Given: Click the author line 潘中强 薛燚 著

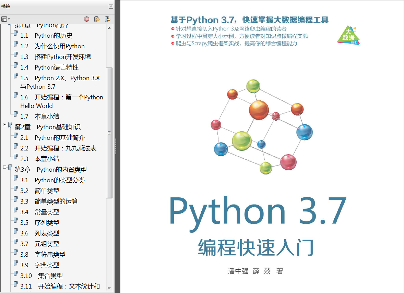Looking at the screenshot, I should pyautogui.click(x=256, y=271).
